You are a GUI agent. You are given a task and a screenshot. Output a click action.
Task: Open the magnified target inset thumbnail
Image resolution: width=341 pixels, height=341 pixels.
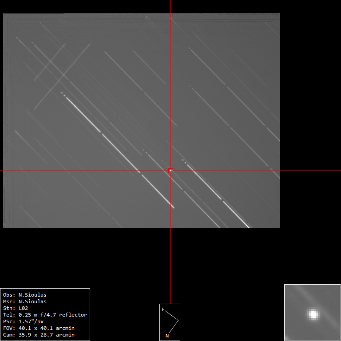[x=312, y=312]
